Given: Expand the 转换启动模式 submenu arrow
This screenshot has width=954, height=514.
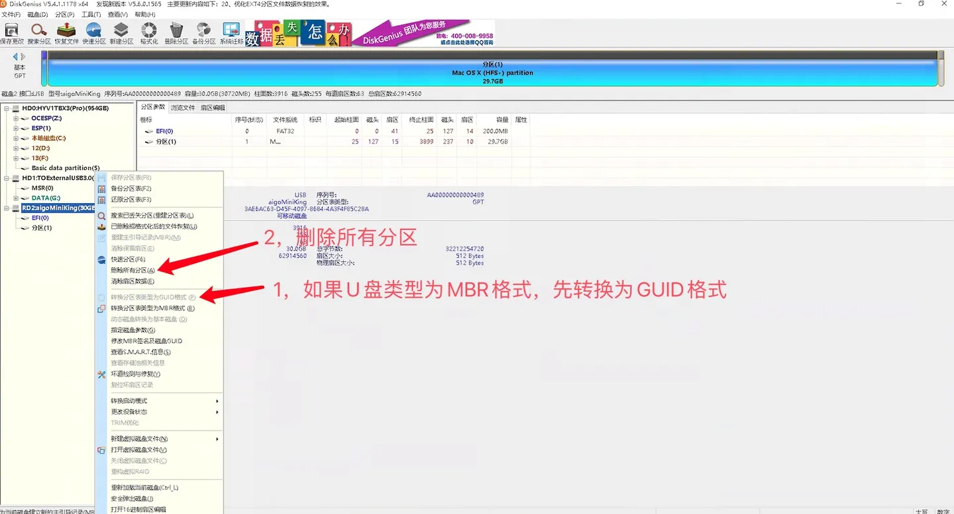Looking at the screenshot, I should (217, 400).
